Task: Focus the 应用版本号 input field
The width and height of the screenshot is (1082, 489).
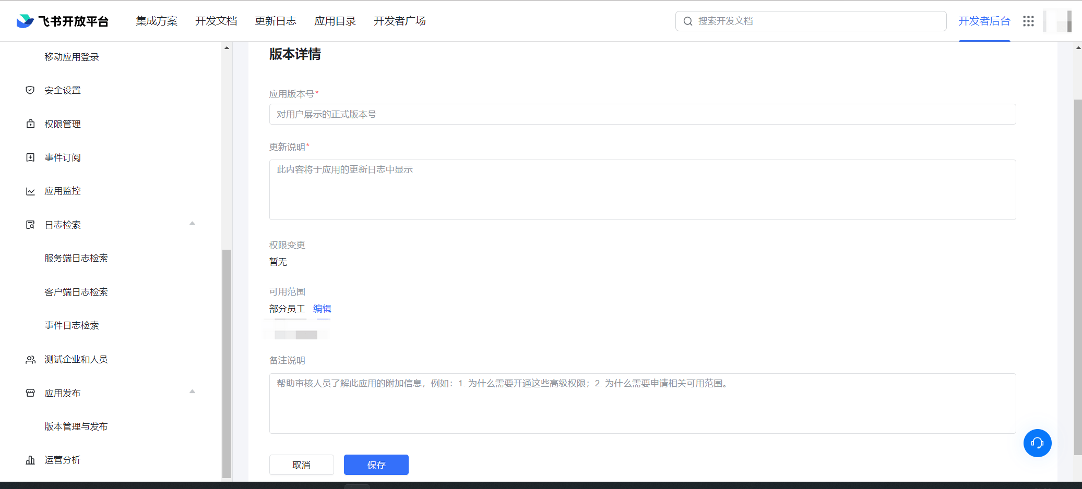Action: pyautogui.click(x=642, y=114)
